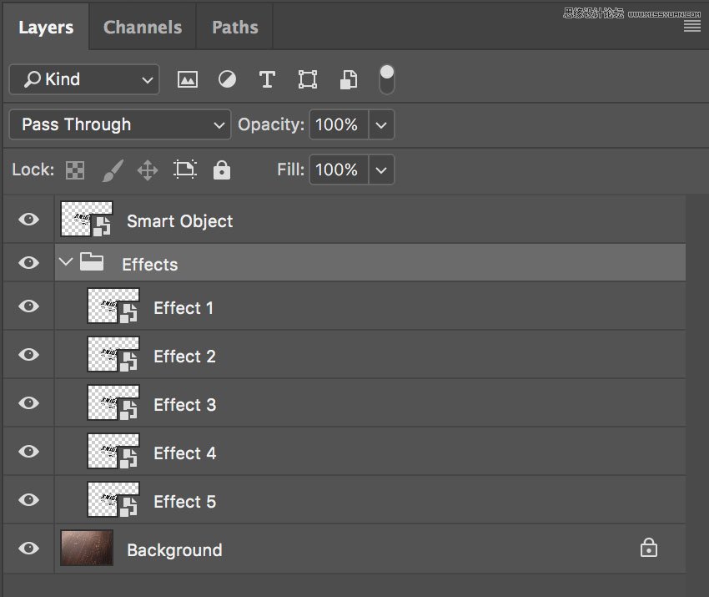
Task: Collapse the Effects group folder
Action: pos(67,263)
